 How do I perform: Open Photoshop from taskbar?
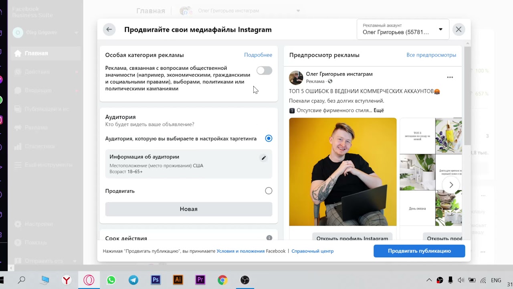tap(156, 280)
